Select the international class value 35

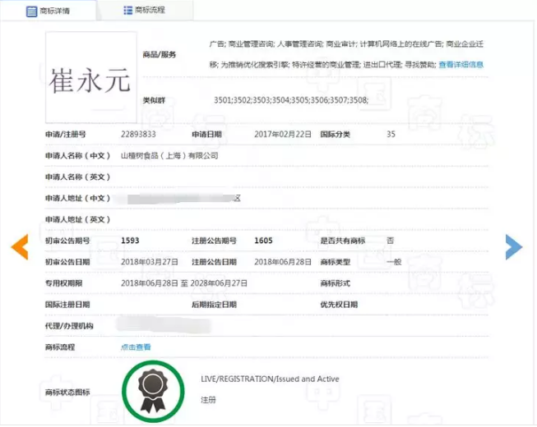(391, 134)
